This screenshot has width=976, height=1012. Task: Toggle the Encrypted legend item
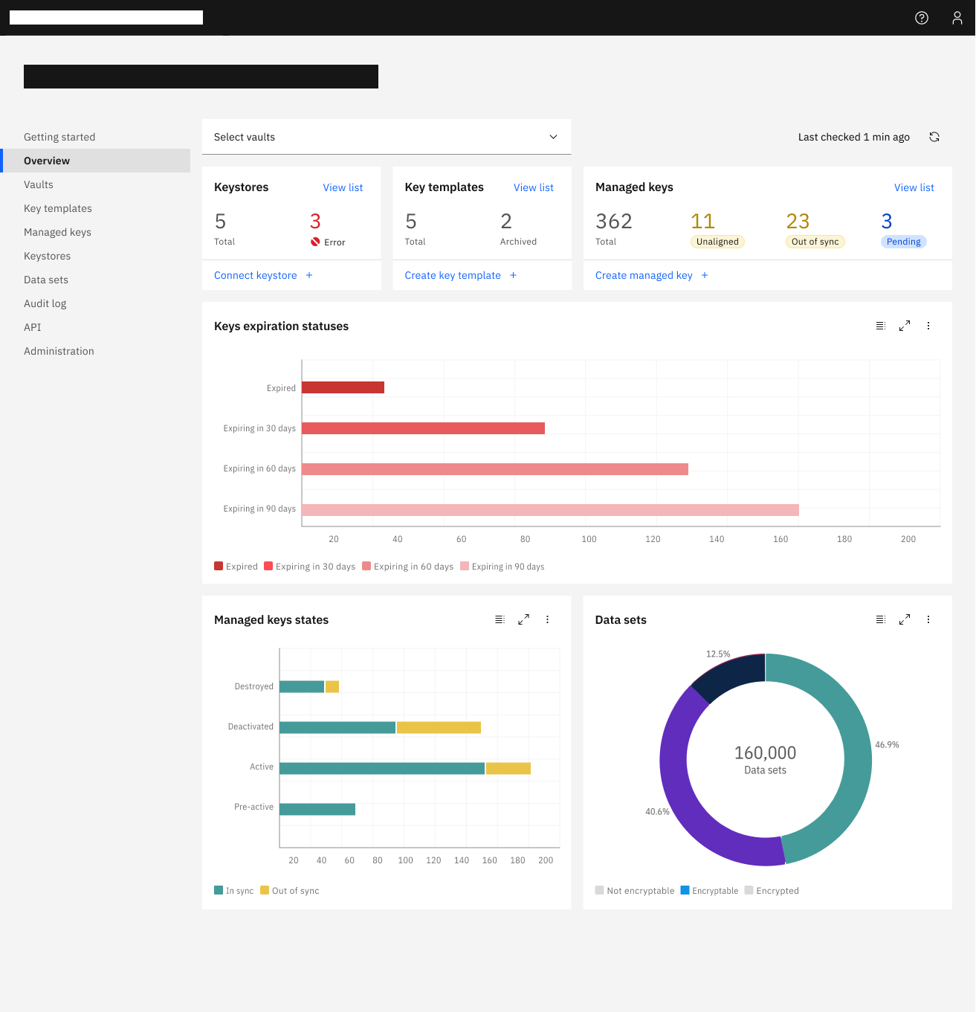click(x=772, y=890)
